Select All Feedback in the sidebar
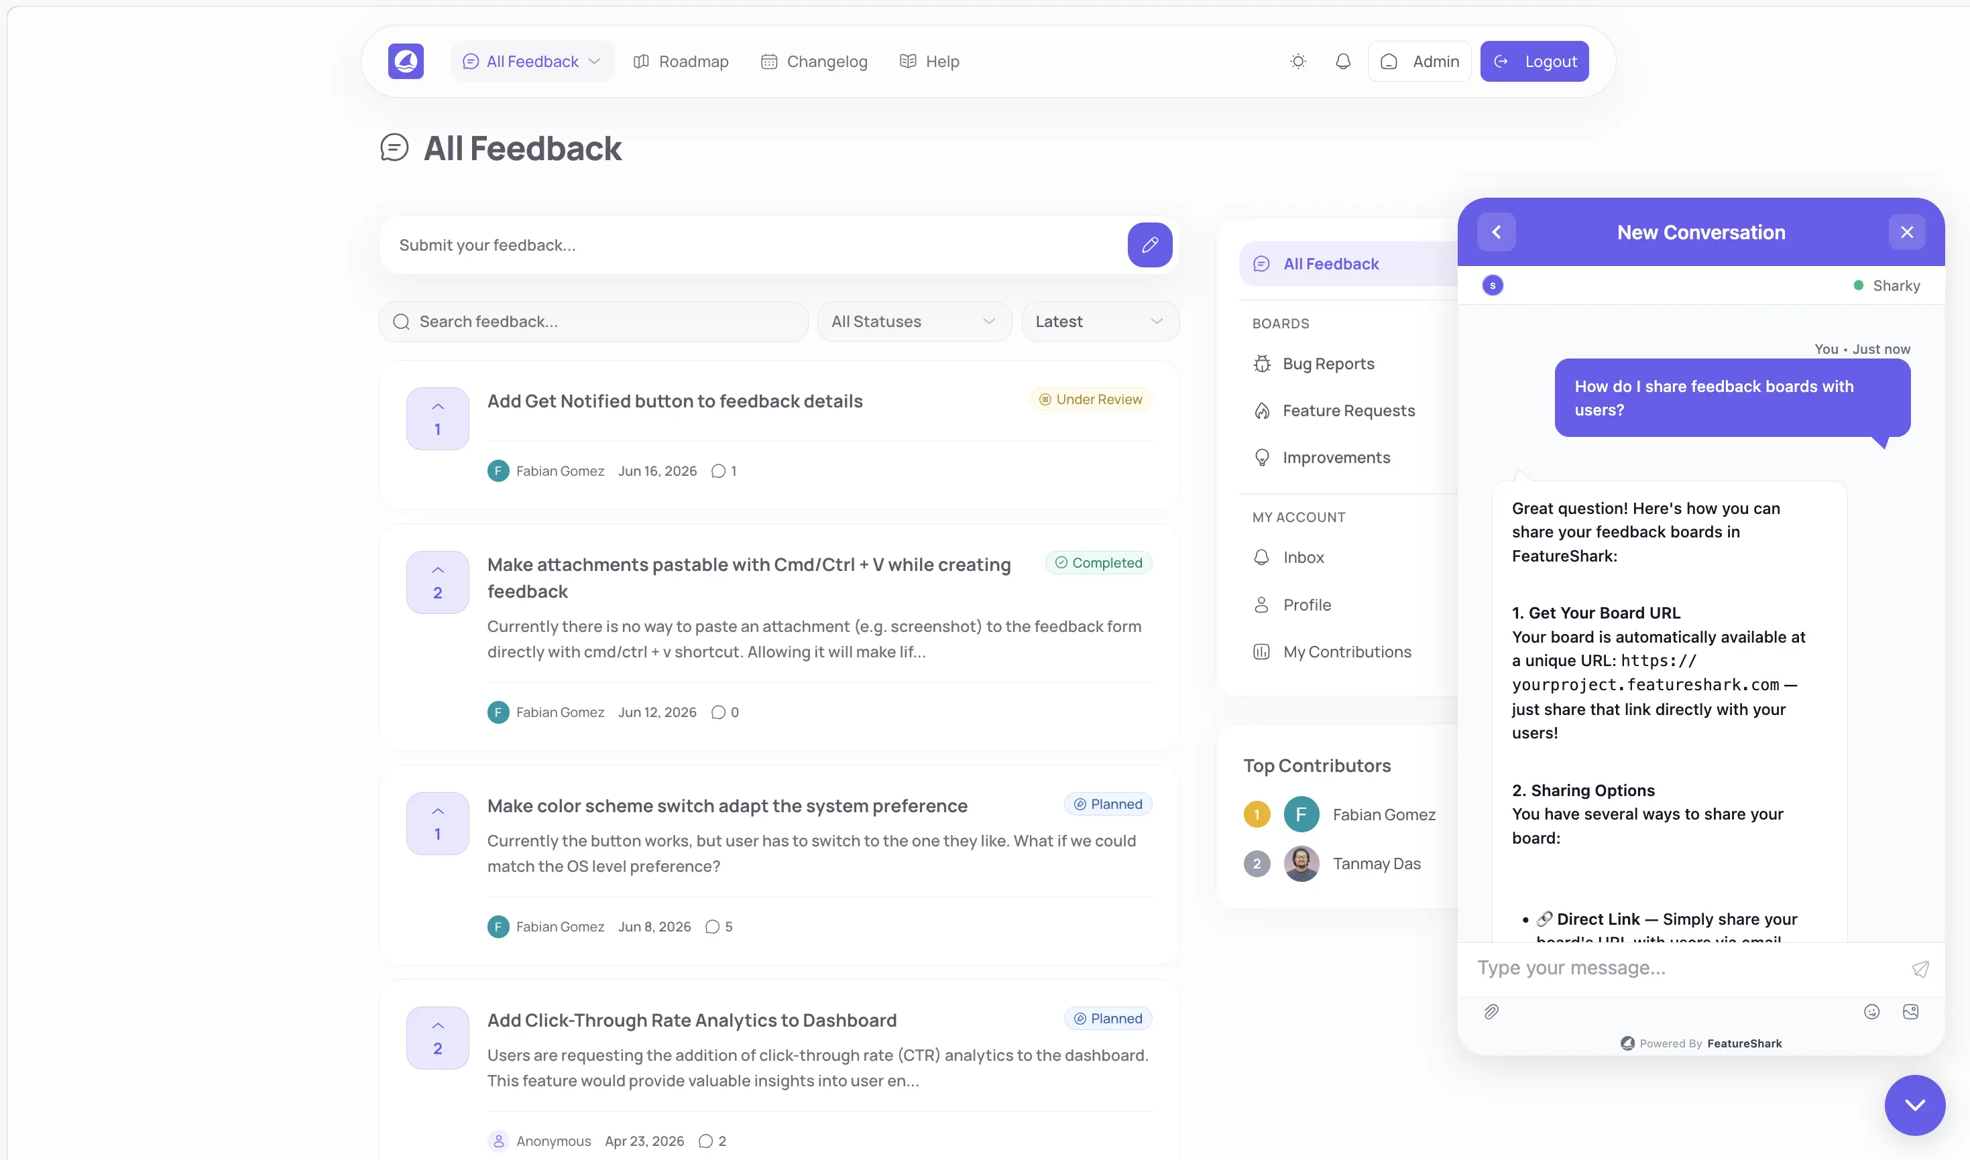The image size is (1970, 1160). click(1349, 263)
